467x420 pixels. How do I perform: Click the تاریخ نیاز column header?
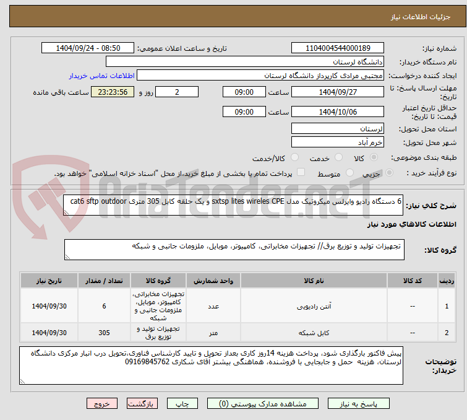pos(49,281)
